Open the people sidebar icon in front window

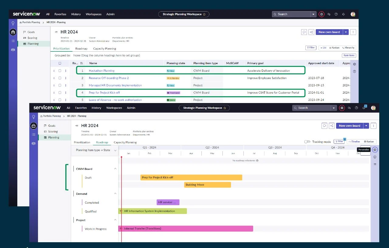[x=34, y=143]
